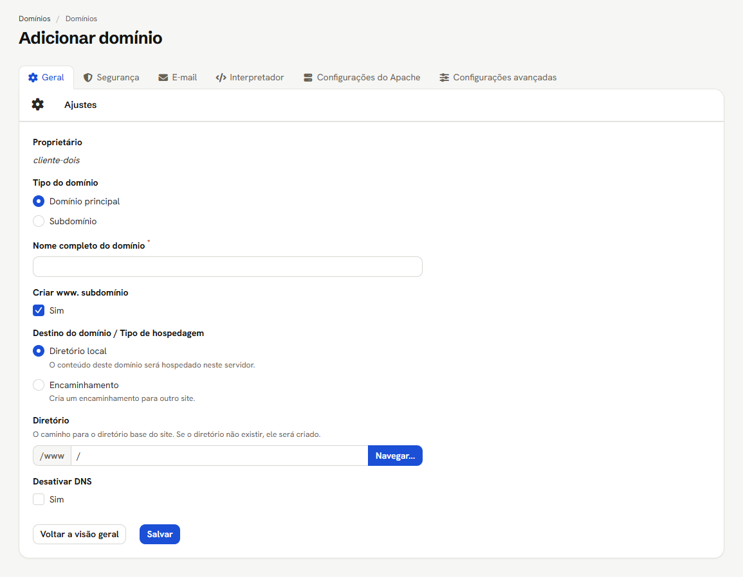Click the code brackets icon beside Interpretador
This screenshot has width=743, height=577.
[221, 78]
